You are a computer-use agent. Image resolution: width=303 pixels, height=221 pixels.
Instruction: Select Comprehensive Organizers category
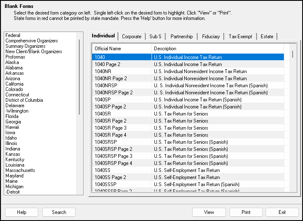tap(32, 41)
